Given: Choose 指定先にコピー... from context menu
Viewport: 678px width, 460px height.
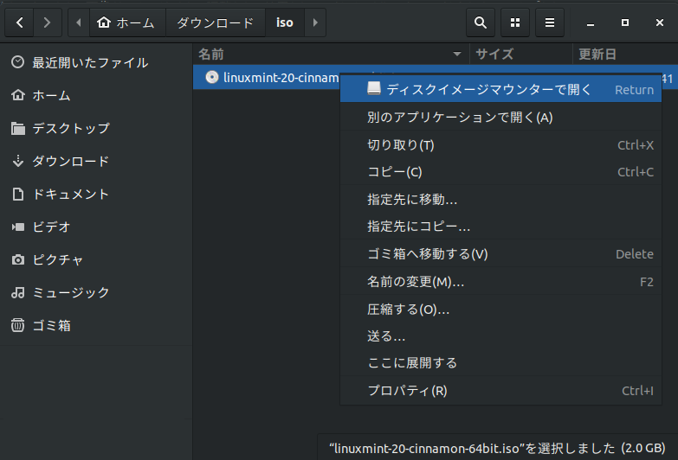Looking at the screenshot, I should click(500, 227).
